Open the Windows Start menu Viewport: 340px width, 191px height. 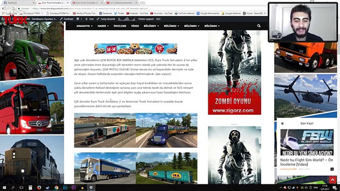[x=4, y=188]
